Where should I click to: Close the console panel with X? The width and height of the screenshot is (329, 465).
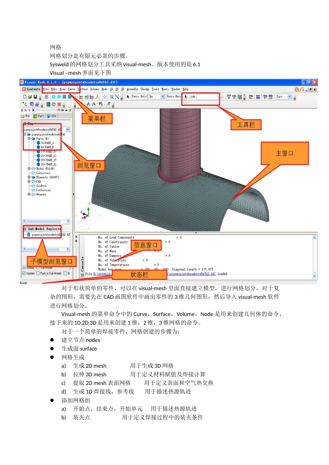pyautogui.click(x=77, y=237)
